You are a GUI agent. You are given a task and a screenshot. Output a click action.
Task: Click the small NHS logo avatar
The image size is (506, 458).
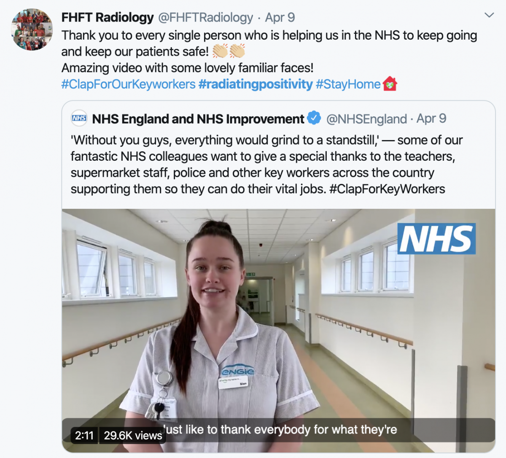coord(79,119)
